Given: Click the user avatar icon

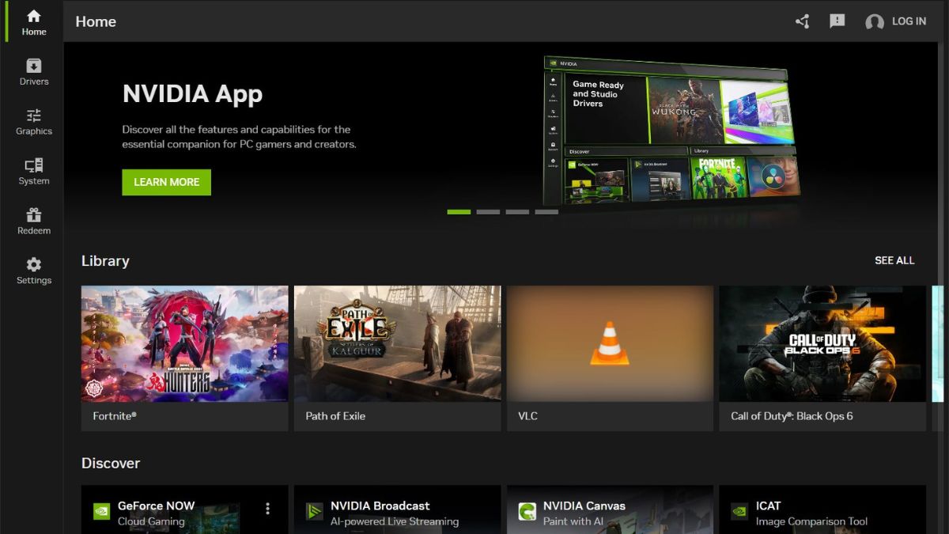Looking at the screenshot, I should click(875, 22).
